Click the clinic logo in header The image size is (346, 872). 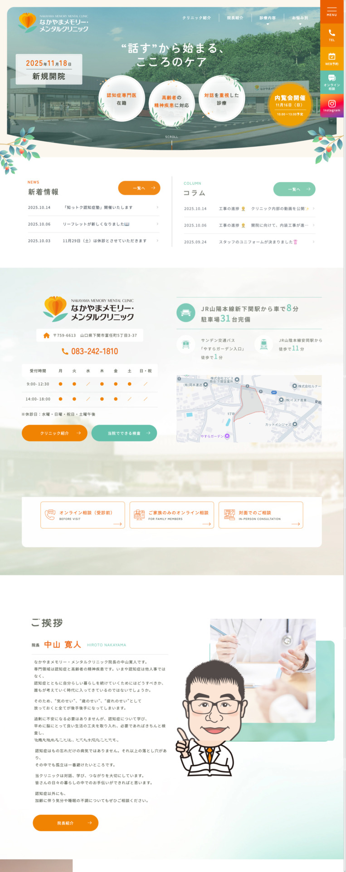pos(54,23)
